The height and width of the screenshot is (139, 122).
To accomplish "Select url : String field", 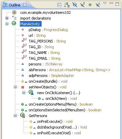I will click(37, 35).
